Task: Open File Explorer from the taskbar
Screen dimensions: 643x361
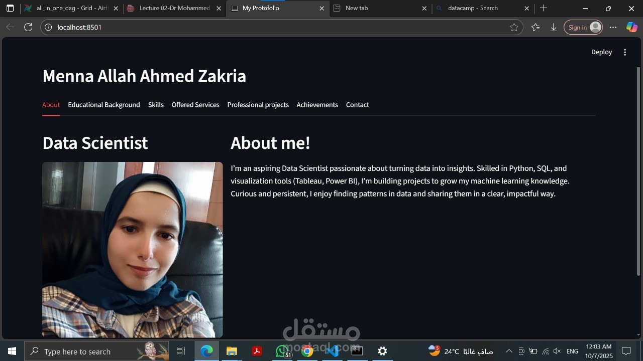Action: coord(232,351)
